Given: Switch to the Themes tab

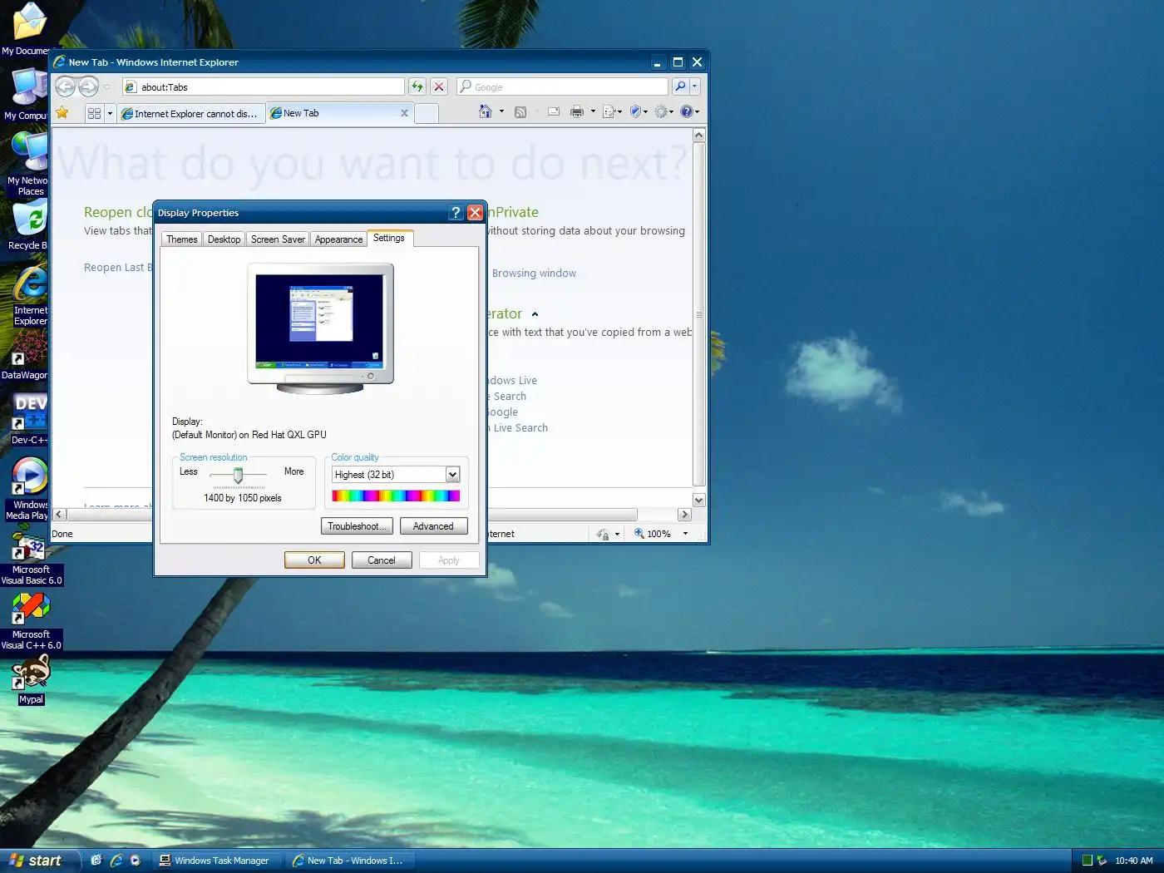Looking at the screenshot, I should pyautogui.click(x=182, y=239).
